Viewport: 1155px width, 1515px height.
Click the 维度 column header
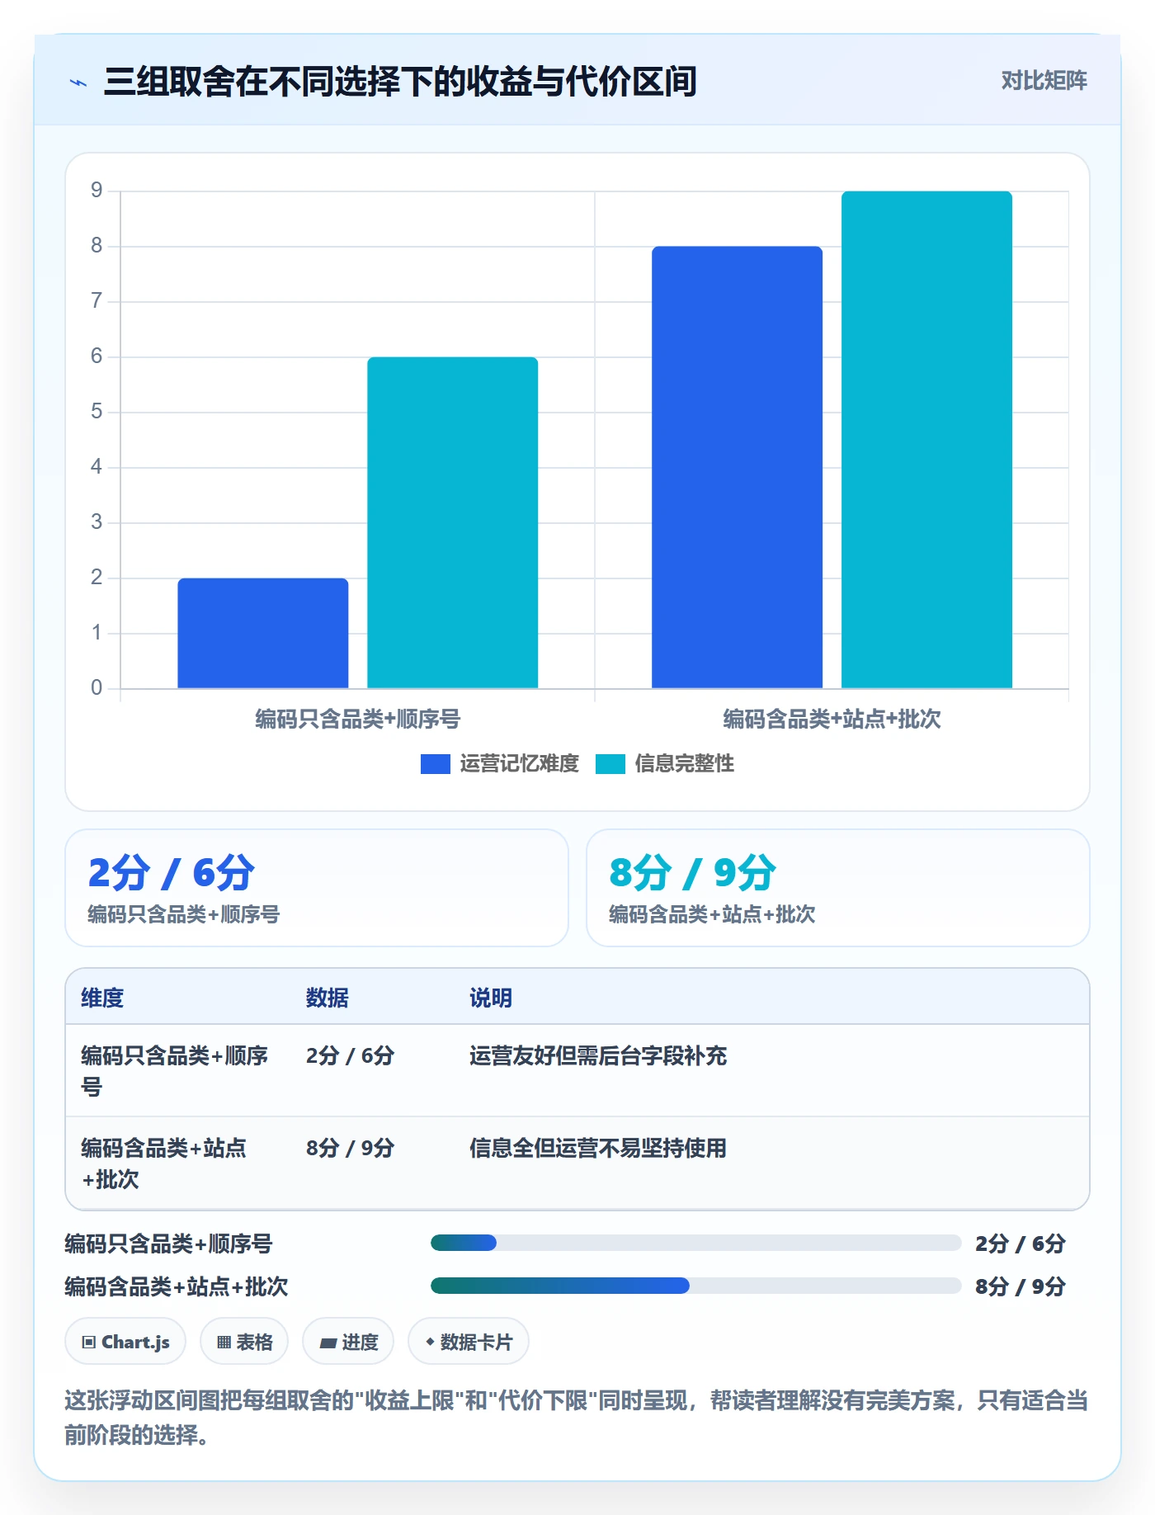click(x=102, y=998)
